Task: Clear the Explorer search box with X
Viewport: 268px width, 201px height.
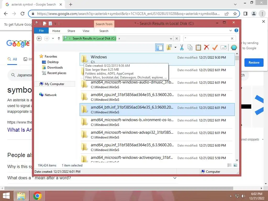Action: point(232,38)
